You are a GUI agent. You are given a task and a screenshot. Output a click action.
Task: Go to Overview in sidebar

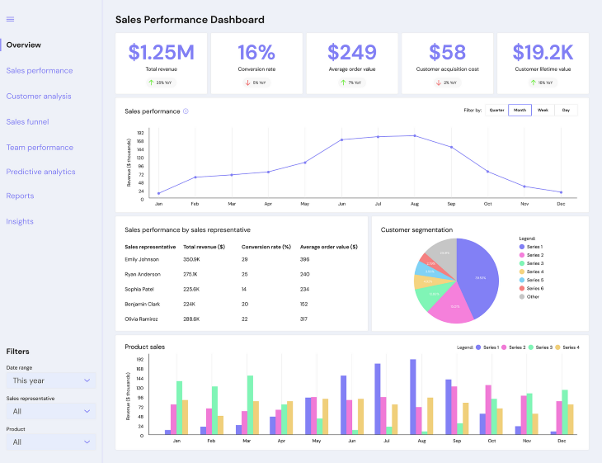point(23,45)
